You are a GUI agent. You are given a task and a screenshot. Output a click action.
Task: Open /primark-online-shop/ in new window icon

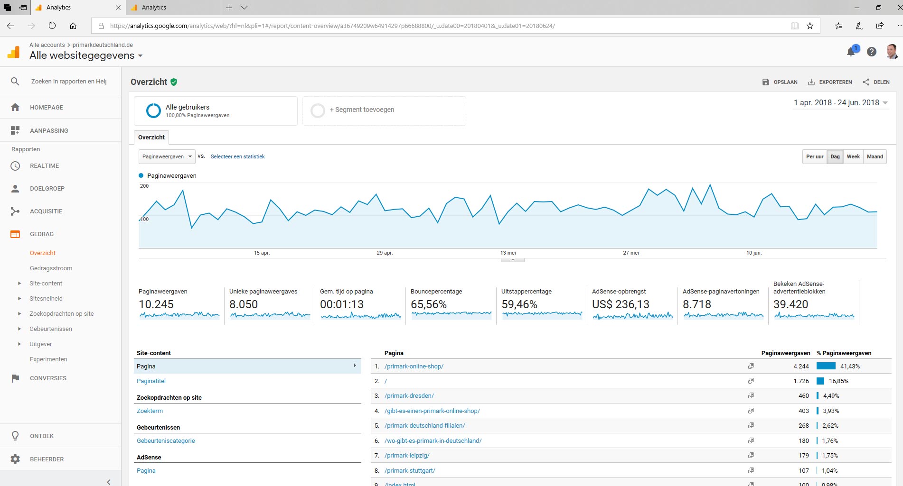751,366
